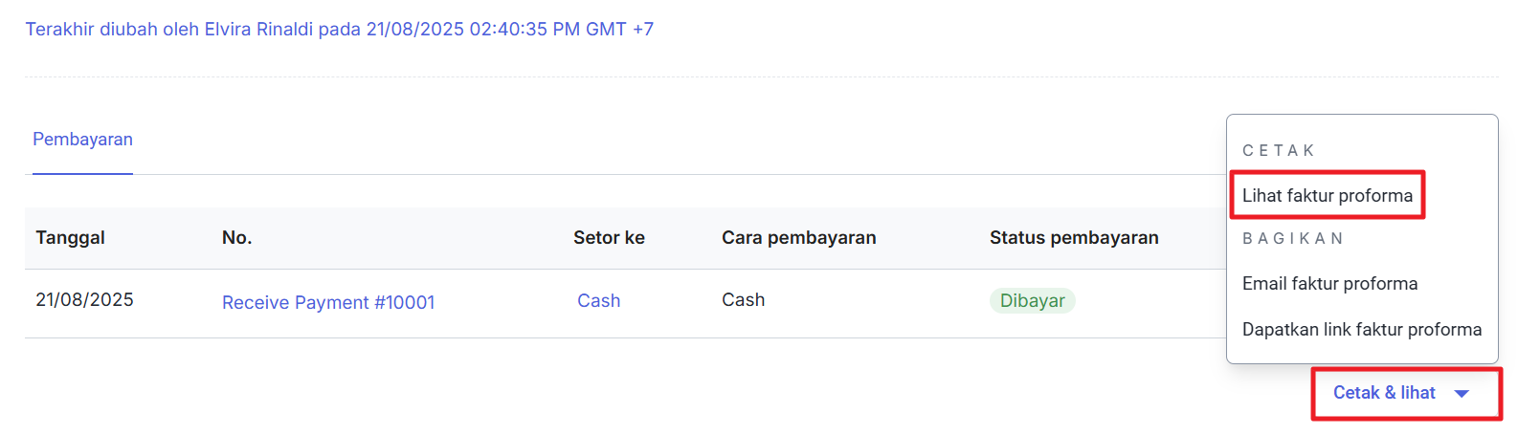Screen dimensions: 1518x435
Task: Click empty header cell right of Status pembayaran
Action: coord(1196,238)
